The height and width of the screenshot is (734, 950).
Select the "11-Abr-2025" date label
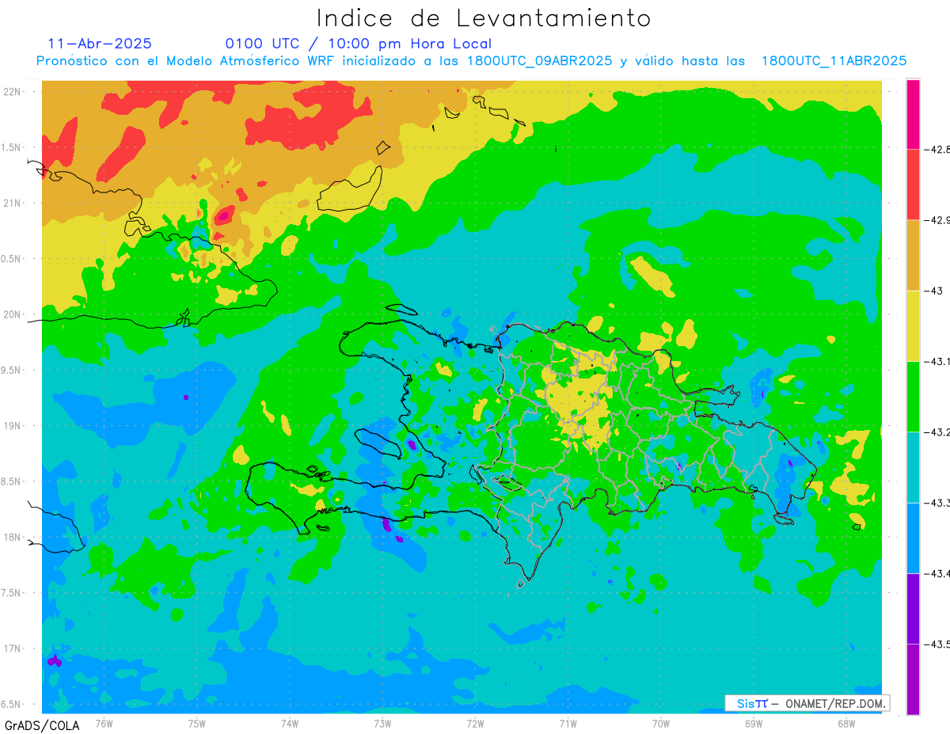[100, 44]
